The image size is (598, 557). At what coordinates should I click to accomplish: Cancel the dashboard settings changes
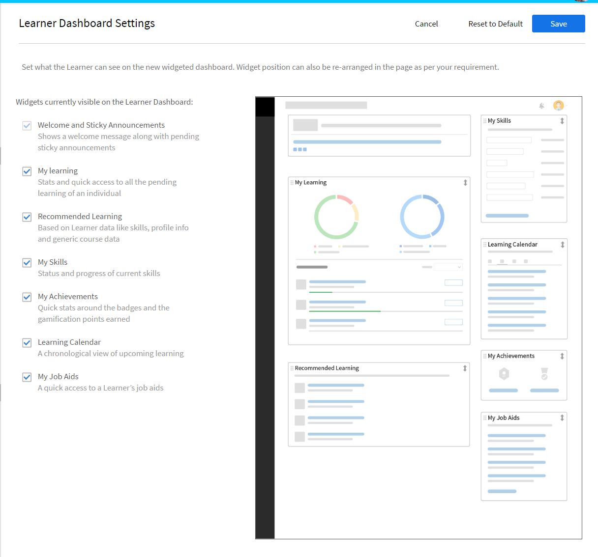(x=426, y=24)
